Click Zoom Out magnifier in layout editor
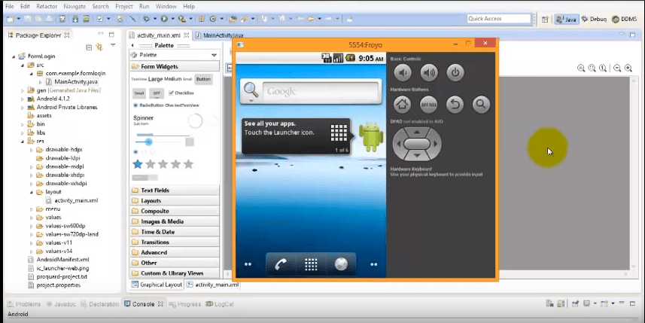 [617, 69]
